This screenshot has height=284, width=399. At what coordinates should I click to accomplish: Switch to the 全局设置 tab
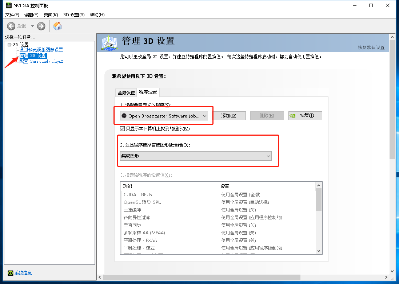click(126, 92)
